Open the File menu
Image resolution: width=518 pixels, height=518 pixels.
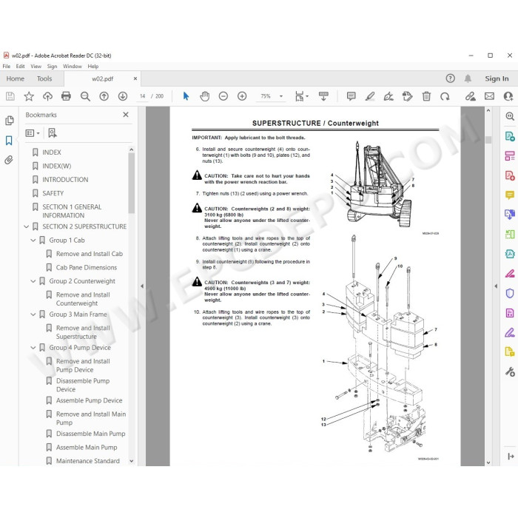pos(6,66)
